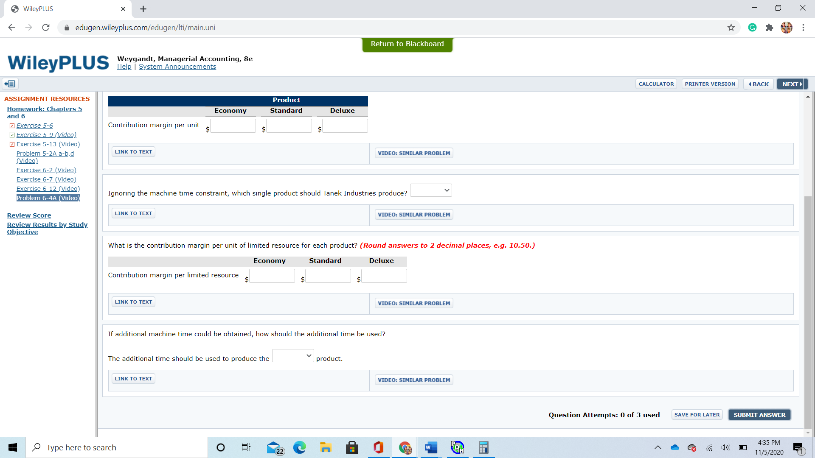Screen dimensions: 815x458
Task: Launch the Calculator app from the taskbar
Action: (x=483, y=447)
